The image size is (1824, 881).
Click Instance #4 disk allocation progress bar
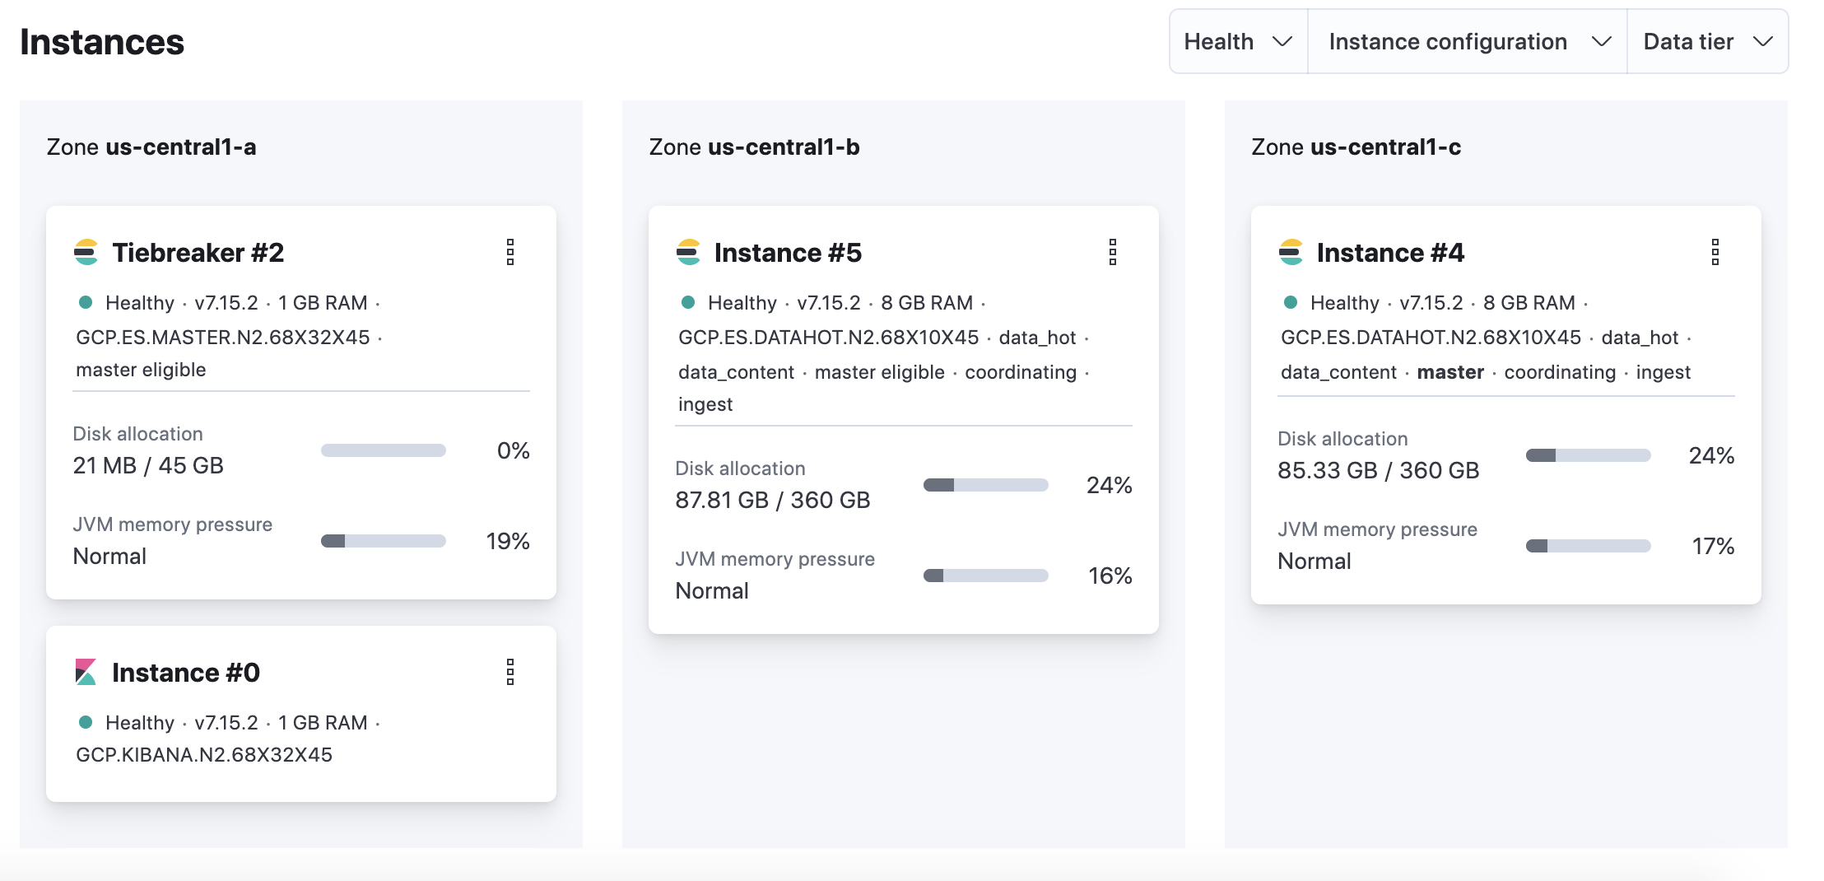[x=1589, y=455]
